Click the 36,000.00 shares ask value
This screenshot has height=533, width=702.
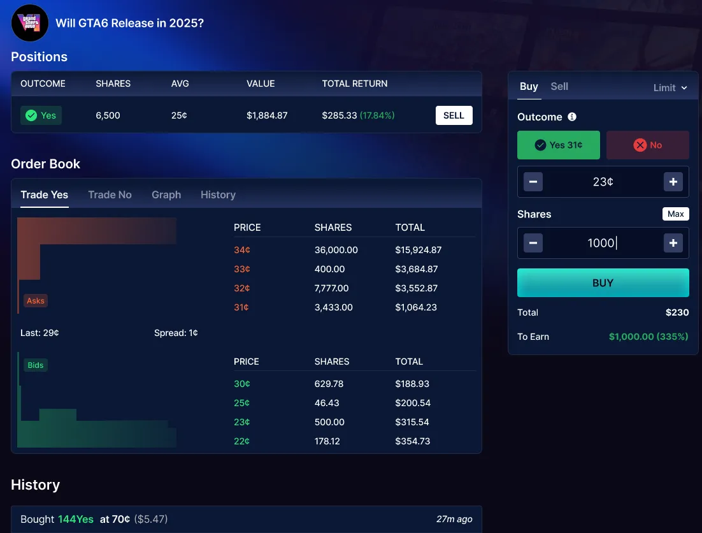[336, 250]
